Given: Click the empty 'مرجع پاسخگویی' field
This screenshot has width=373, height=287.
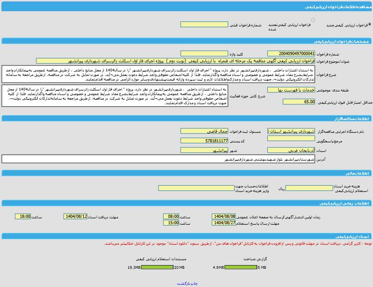Looking at the screenshot, I should point(291,139).
